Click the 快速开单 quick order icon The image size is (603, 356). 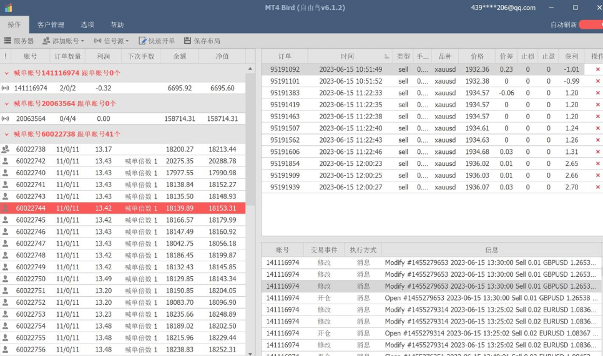coord(143,41)
